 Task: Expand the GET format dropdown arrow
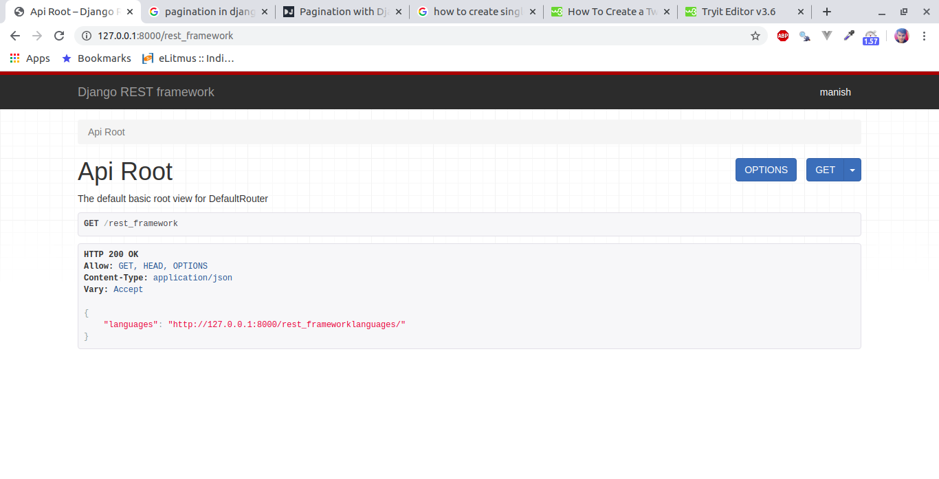852,170
